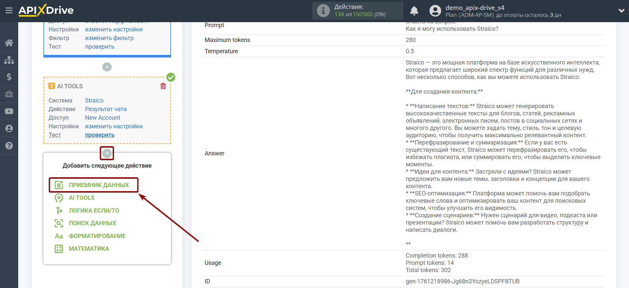Open briefcase icon in sidebar

(x=9, y=94)
